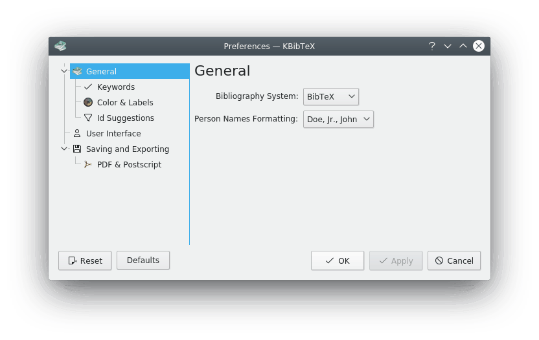Maximize the window with up chevron
The width and height of the screenshot is (539, 340).
pos(463,46)
